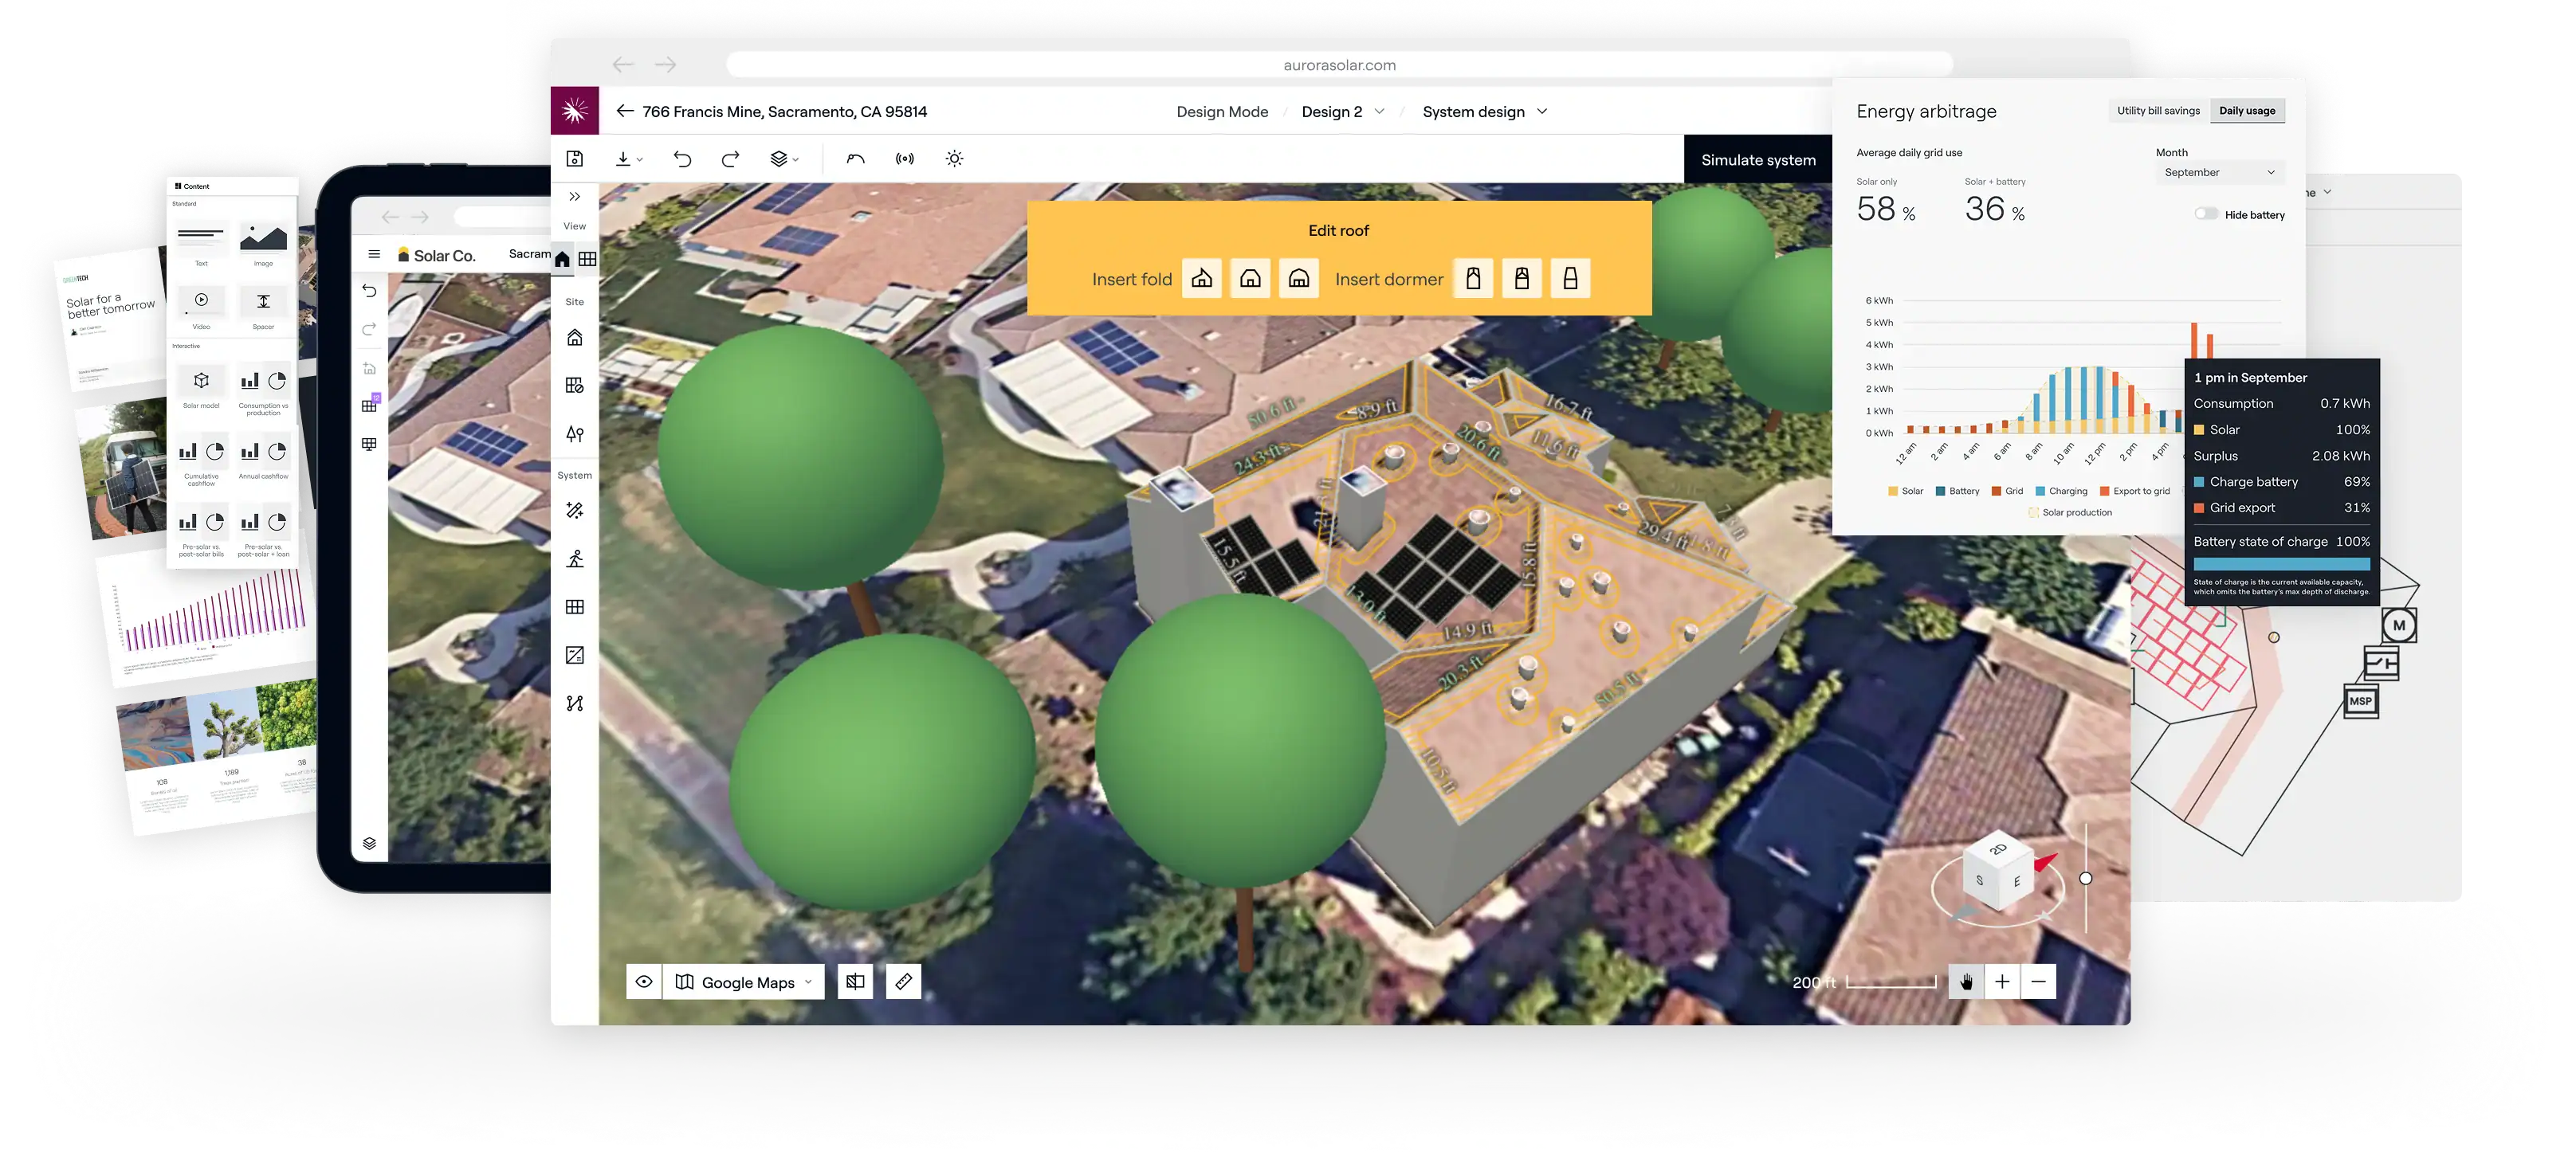Screen dimensions: 2576x1156
Task: Click the vertical tilt slider handle
Action: 2086,879
